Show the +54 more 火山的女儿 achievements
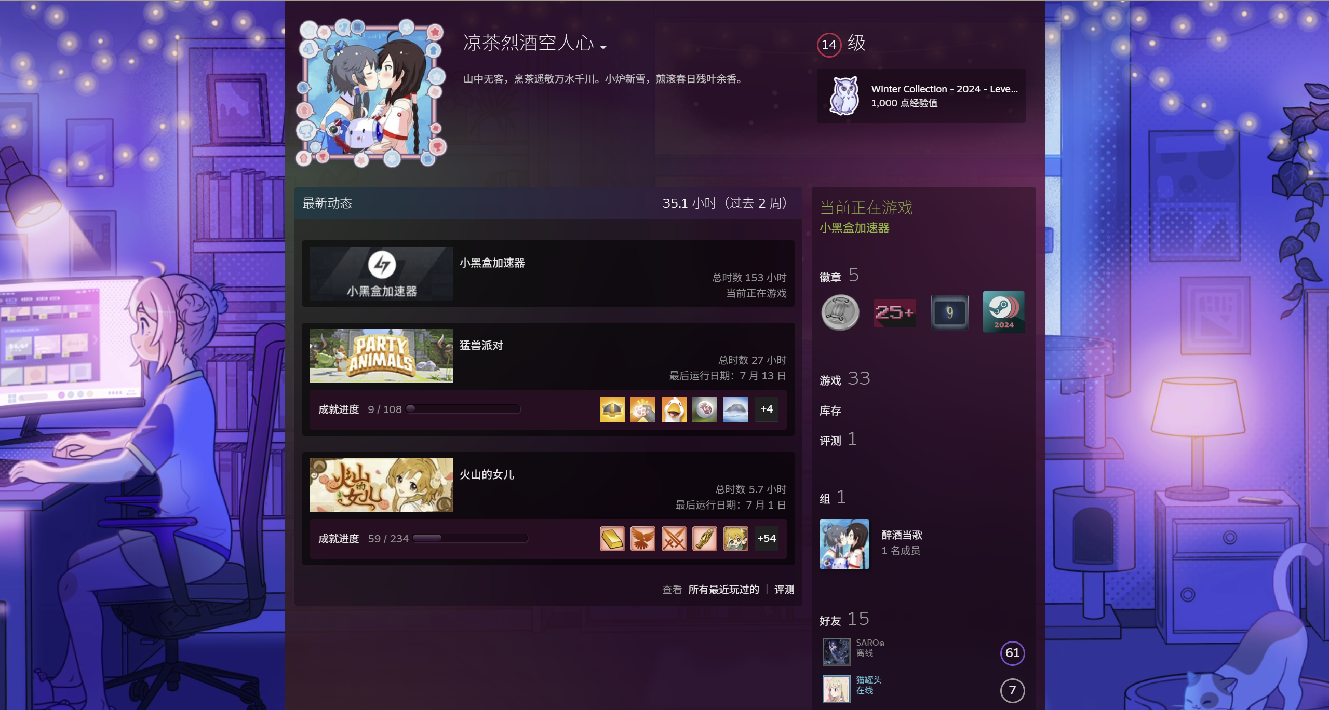The width and height of the screenshot is (1329, 710). [767, 539]
